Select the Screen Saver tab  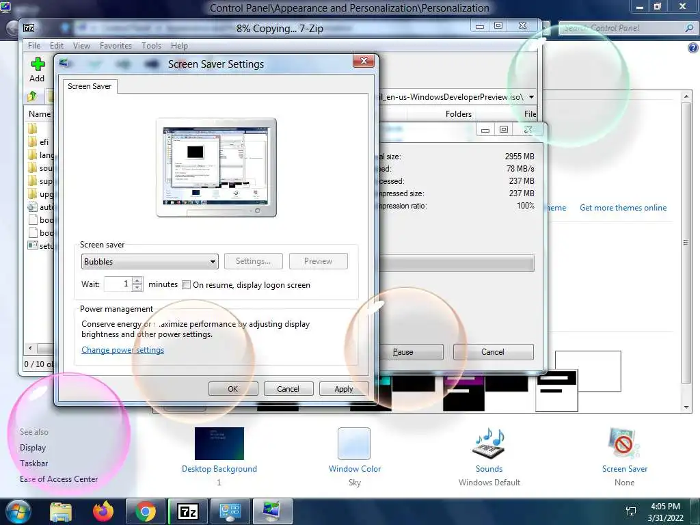[90, 86]
